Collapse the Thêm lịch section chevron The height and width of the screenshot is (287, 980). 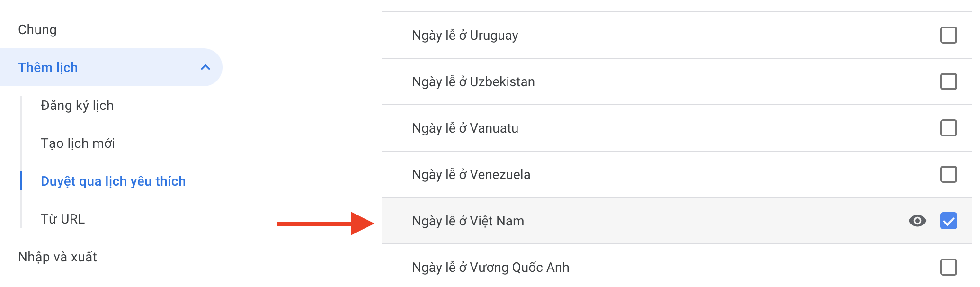coord(205,67)
